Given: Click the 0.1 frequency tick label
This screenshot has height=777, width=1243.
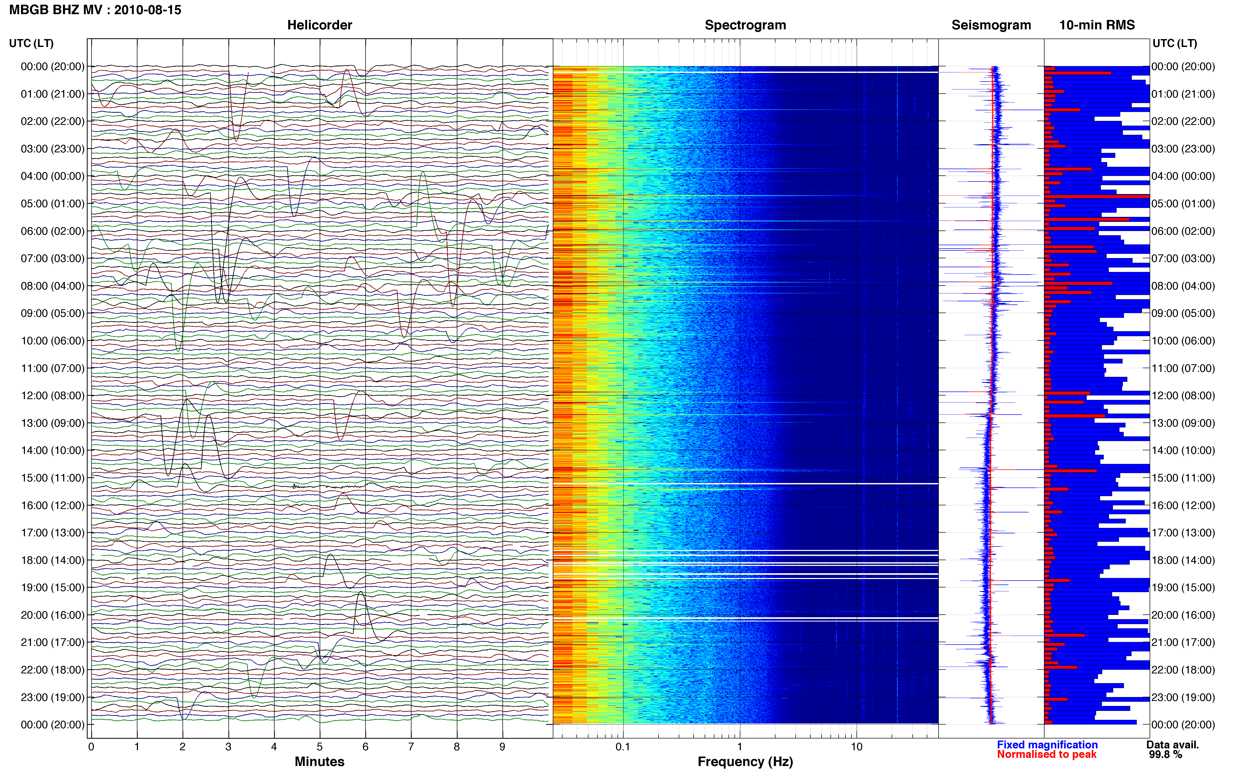Looking at the screenshot, I should coord(623,747).
